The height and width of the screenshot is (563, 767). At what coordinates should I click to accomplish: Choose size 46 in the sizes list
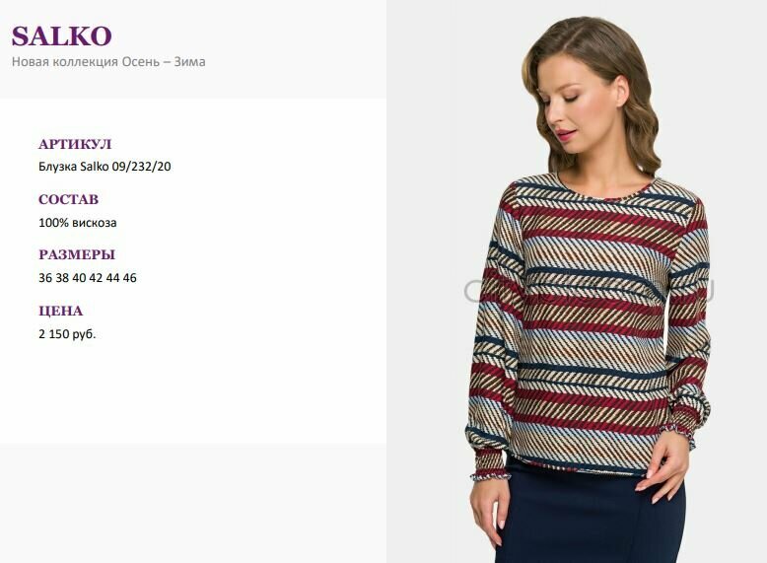[x=129, y=278]
